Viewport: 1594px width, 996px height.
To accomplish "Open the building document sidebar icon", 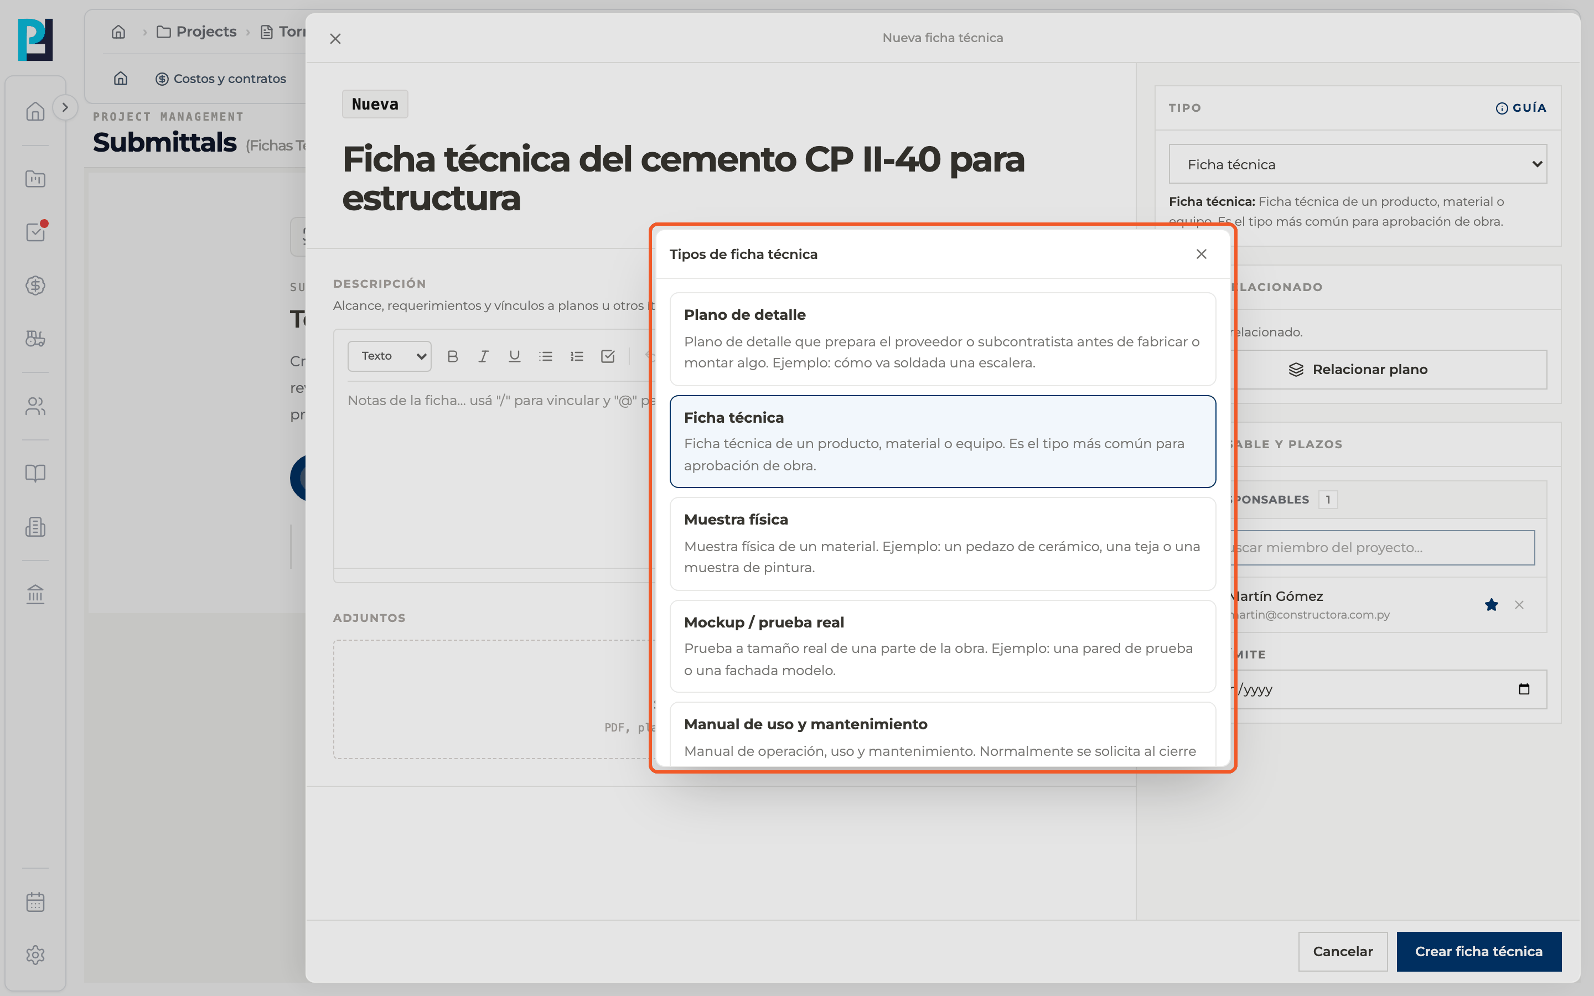I will tap(35, 527).
